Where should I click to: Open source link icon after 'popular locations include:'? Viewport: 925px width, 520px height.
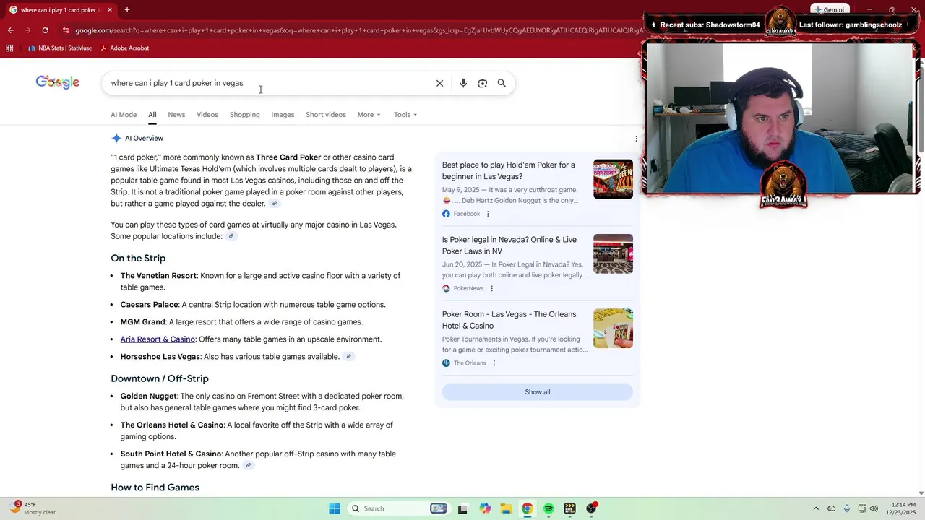231,236
